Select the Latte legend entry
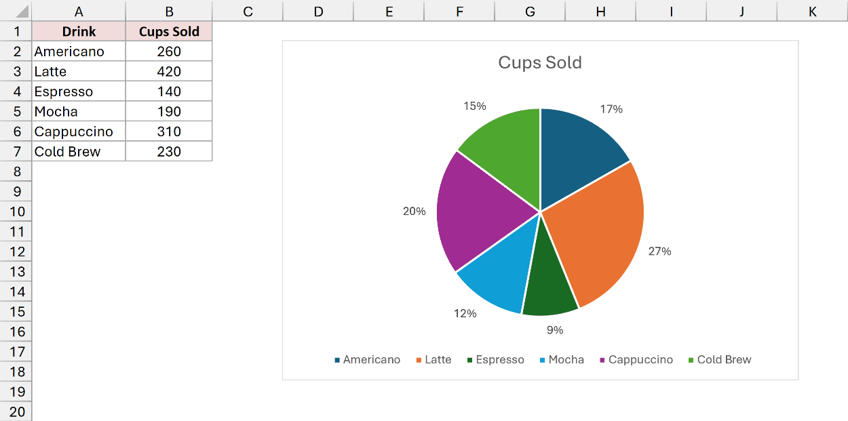Viewport: 848px width, 421px height. [433, 360]
